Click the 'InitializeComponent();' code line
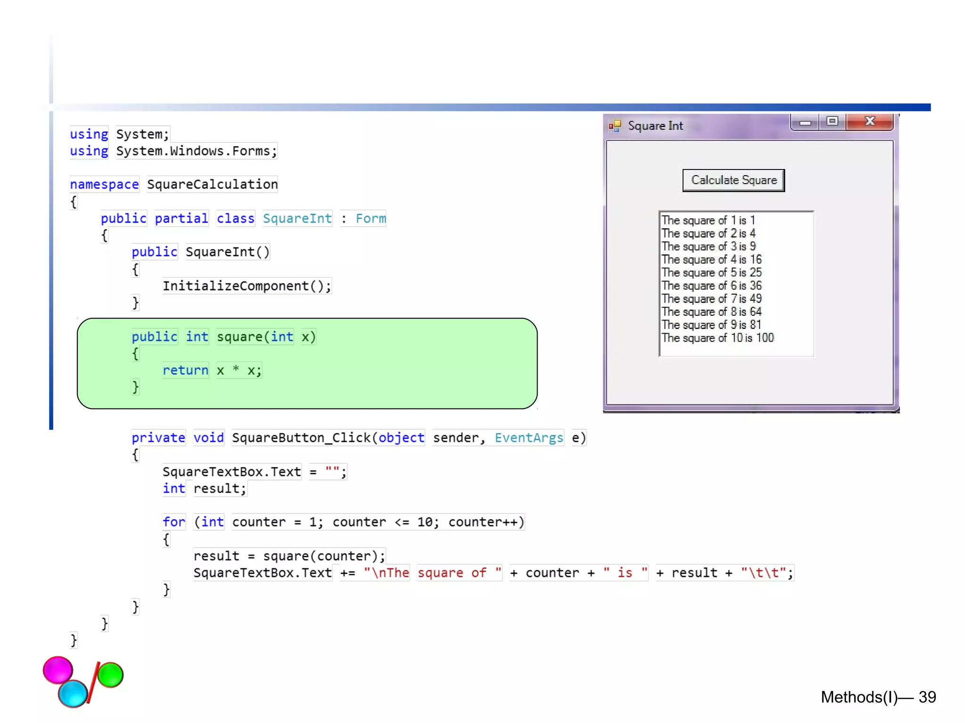965x723 pixels. pyautogui.click(x=246, y=286)
